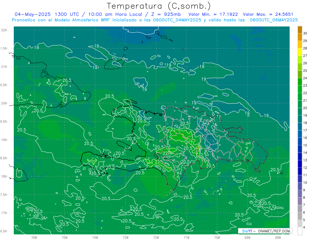Click legend value "28" on the color scale
The image size is (312, 241).
[305, 48]
